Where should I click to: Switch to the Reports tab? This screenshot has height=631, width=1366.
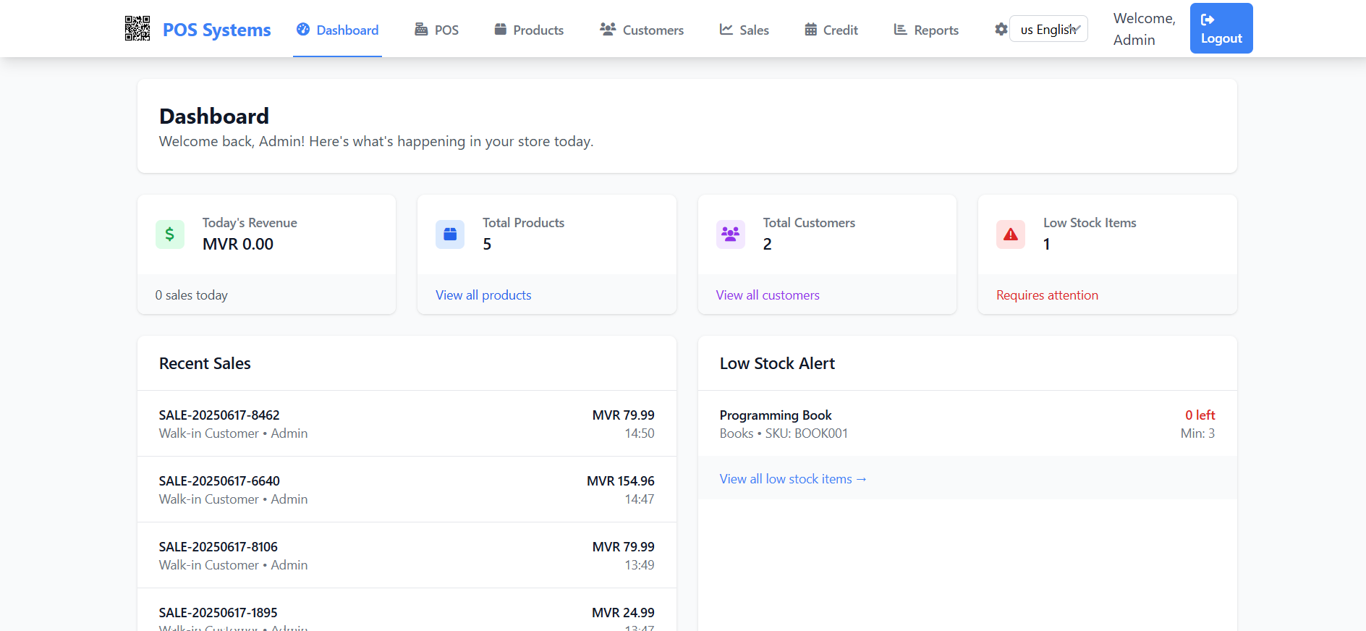tap(926, 30)
